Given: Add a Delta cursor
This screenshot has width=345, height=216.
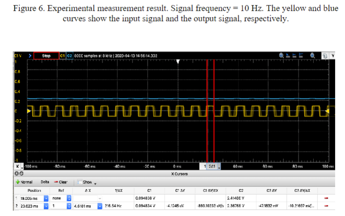Looking at the screenshot, I should coord(45,182).
